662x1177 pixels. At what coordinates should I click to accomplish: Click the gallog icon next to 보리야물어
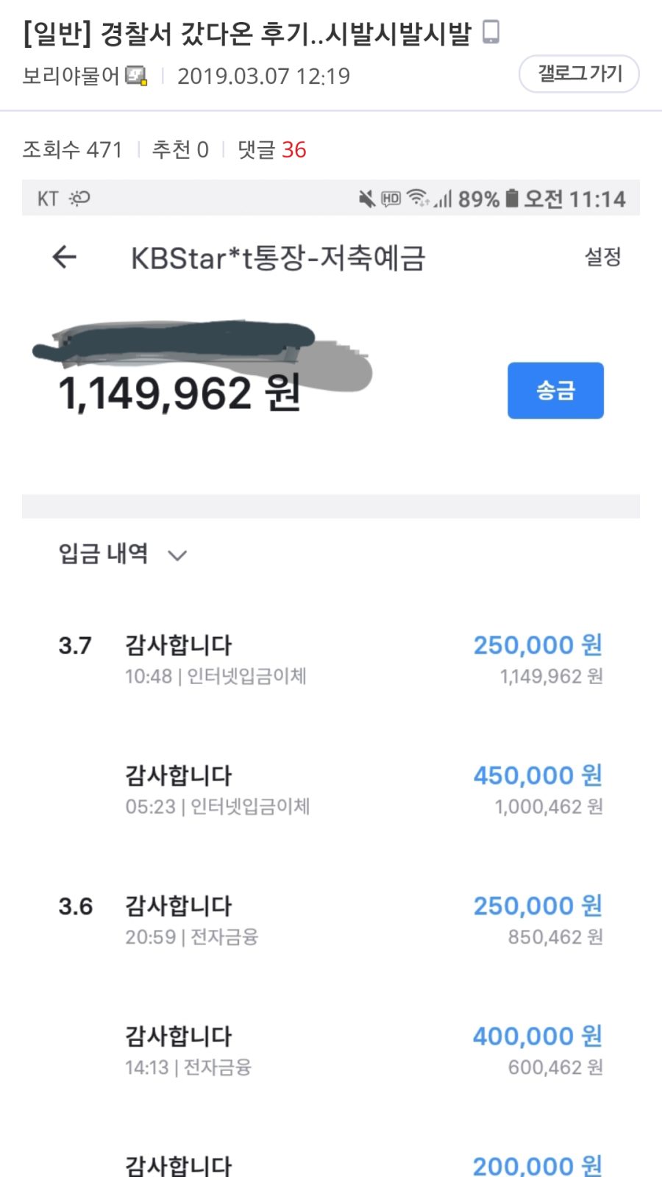[137, 76]
